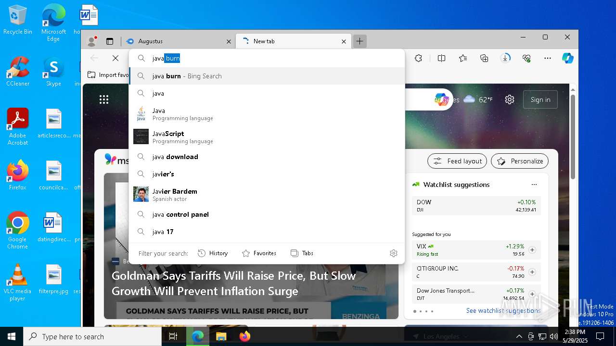Screen dimensions: 616x346
Task: Select the Google Chrome desktop shortcut
Action: pyautogui.click(x=18, y=231)
